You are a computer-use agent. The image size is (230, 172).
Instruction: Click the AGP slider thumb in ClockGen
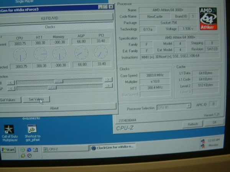click(52, 88)
